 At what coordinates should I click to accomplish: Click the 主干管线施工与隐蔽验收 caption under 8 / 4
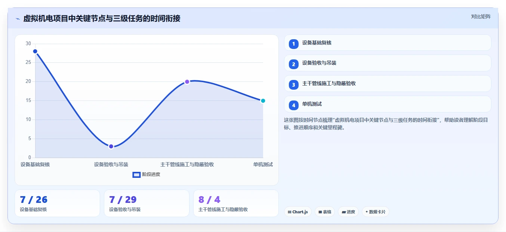[223, 210]
